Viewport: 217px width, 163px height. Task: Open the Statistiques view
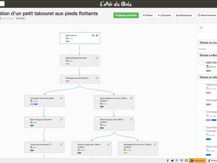click(x=184, y=16)
